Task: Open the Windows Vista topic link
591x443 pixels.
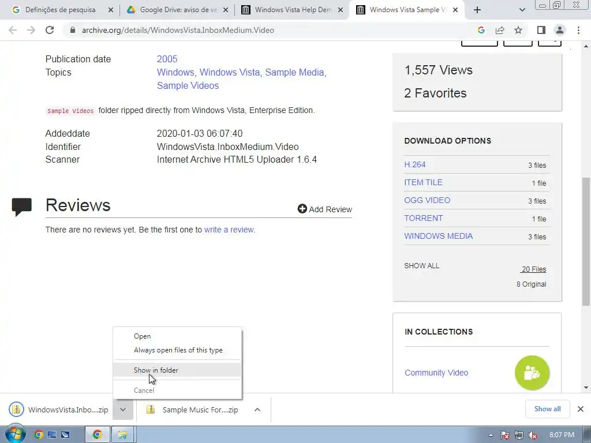Action: coord(230,72)
